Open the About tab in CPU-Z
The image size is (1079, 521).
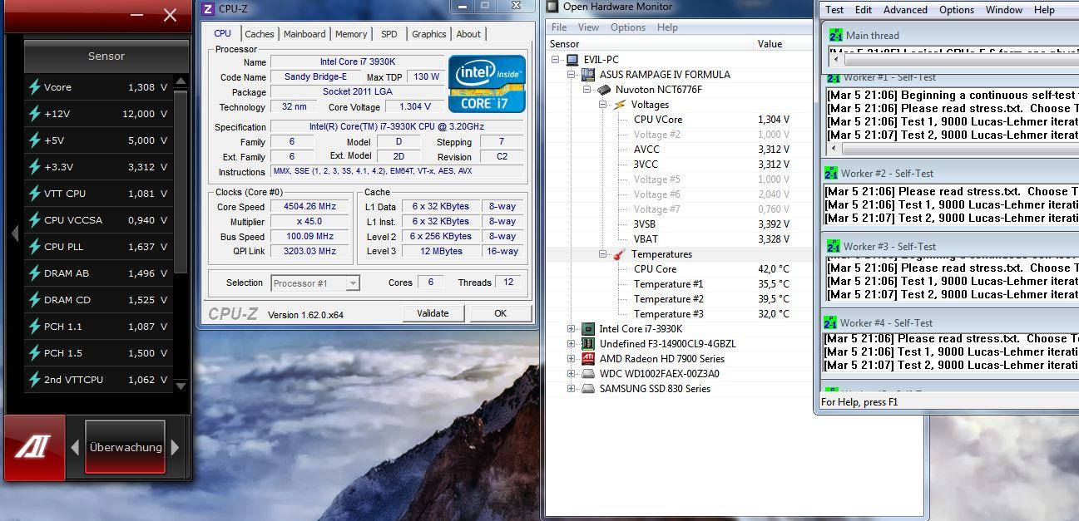[x=468, y=34]
